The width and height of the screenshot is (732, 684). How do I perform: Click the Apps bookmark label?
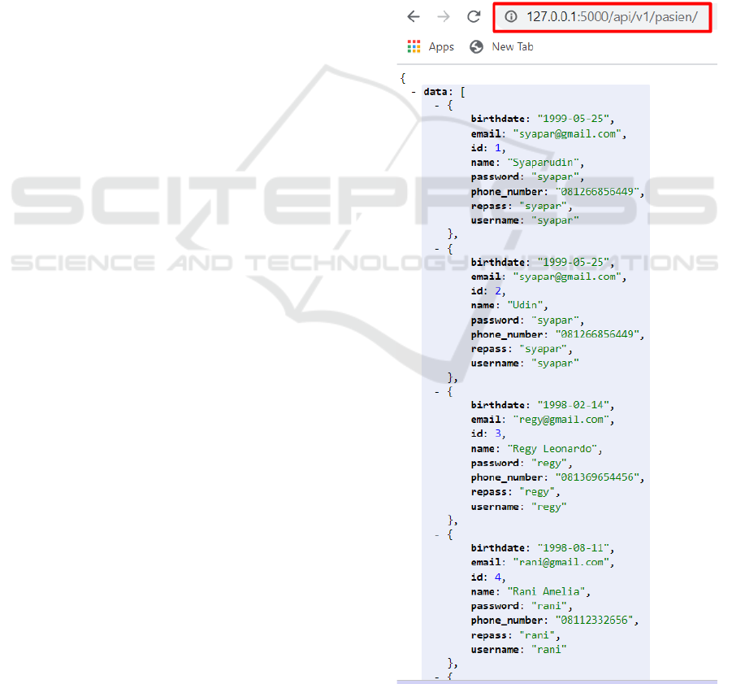[x=441, y=46]
